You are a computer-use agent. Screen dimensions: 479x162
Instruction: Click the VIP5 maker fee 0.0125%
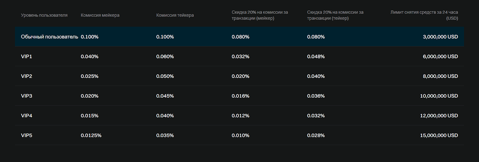91,136
